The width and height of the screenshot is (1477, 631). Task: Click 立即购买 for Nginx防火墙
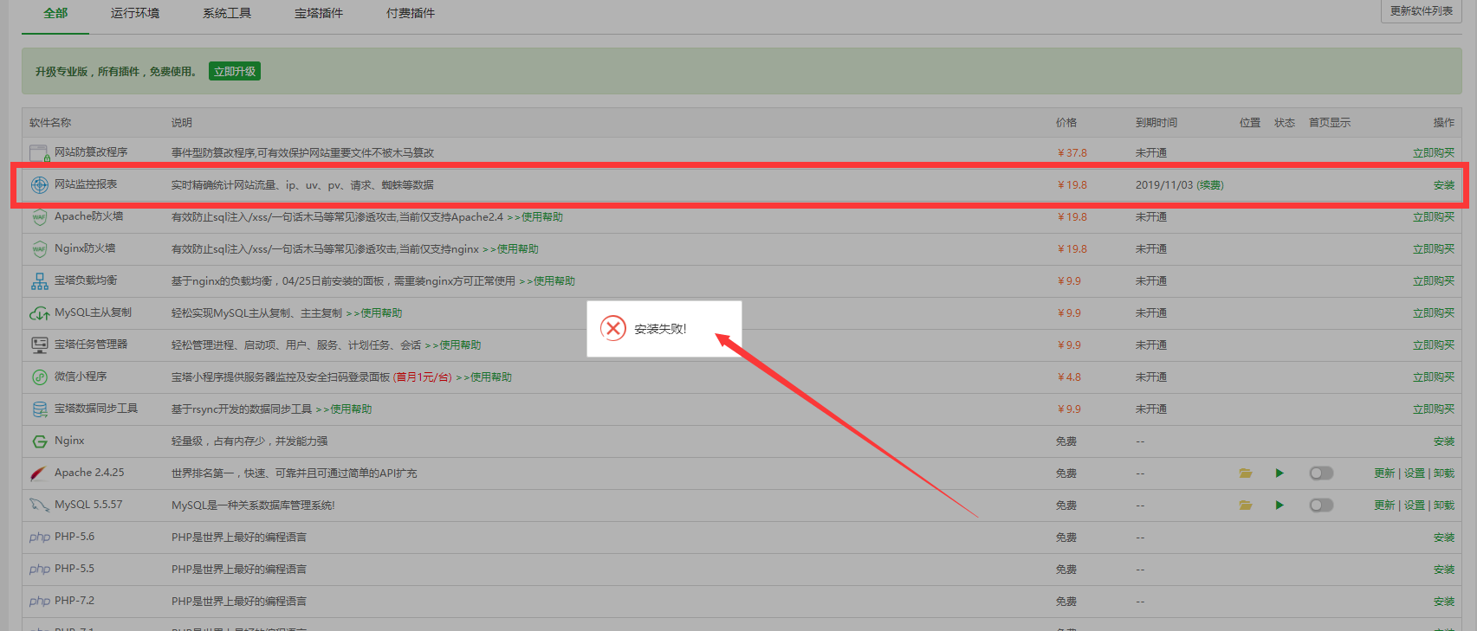click(x=1434, y=249)
